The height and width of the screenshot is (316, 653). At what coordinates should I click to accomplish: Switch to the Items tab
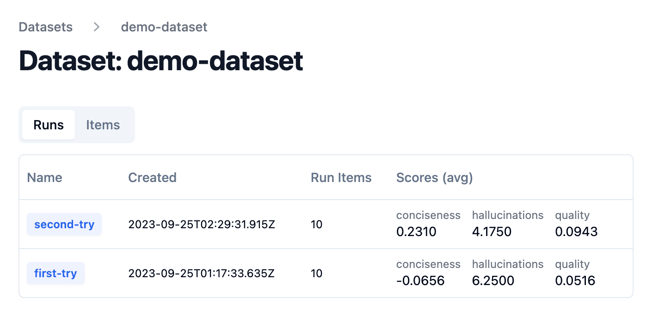103,125
